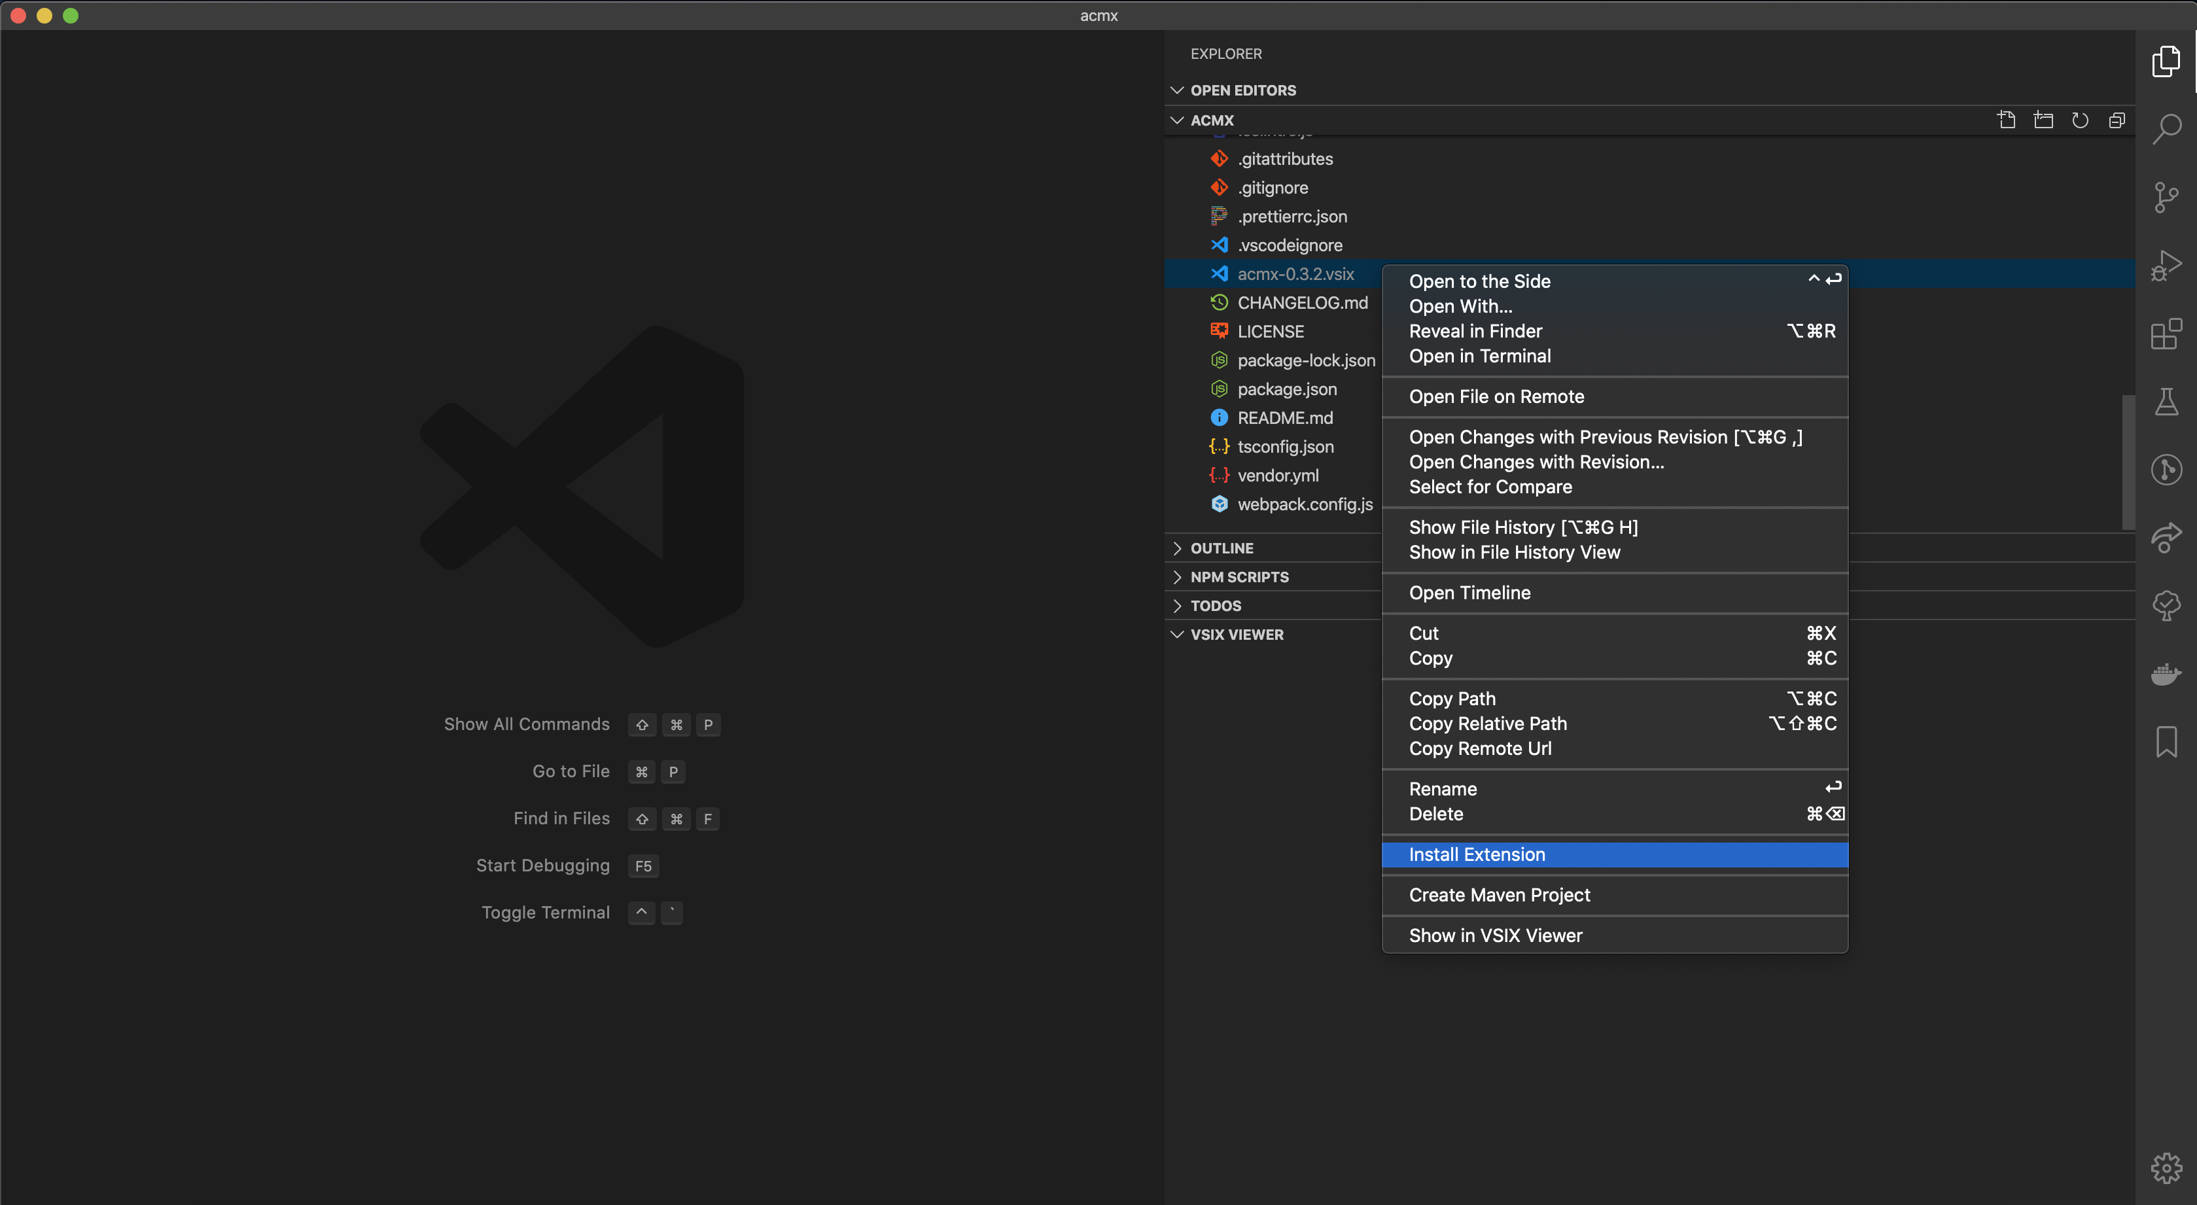Open the .vscodeignore file
This screenshot has height=1205, width=2197.
1290,245
